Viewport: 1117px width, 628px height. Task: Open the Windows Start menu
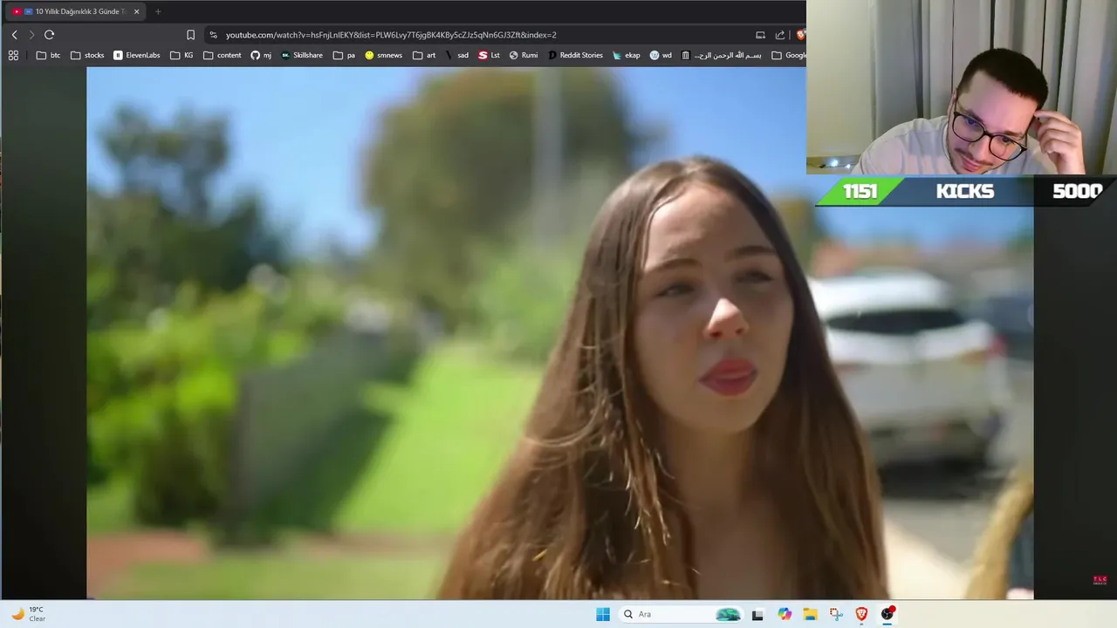pos(603,614)
